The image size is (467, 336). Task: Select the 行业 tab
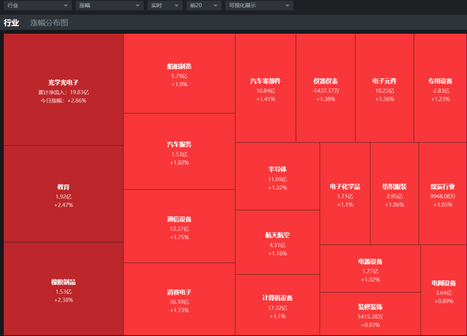(11, 23)
